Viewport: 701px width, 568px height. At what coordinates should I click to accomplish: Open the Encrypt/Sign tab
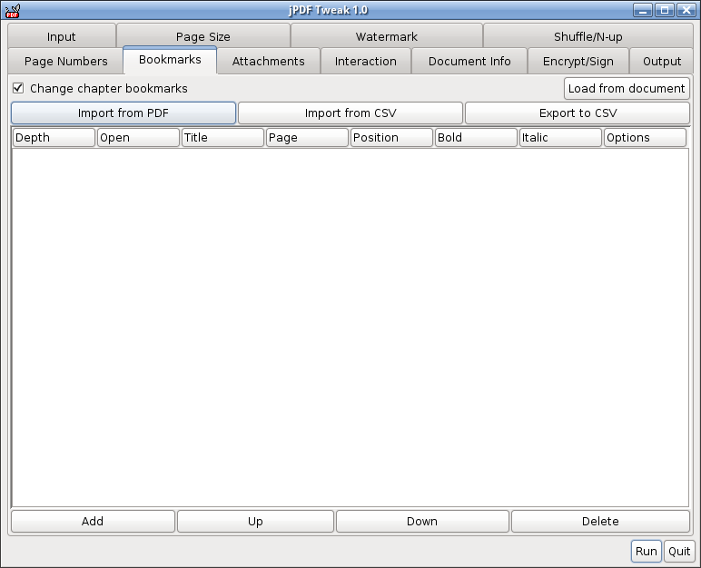pyautogui.click(x=578, y=61)
